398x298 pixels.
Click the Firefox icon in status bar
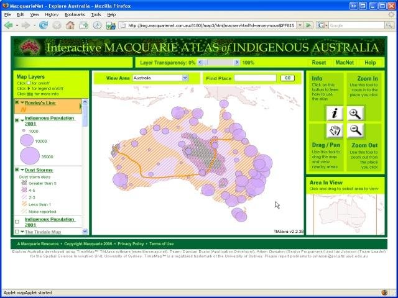coord(384,292)
